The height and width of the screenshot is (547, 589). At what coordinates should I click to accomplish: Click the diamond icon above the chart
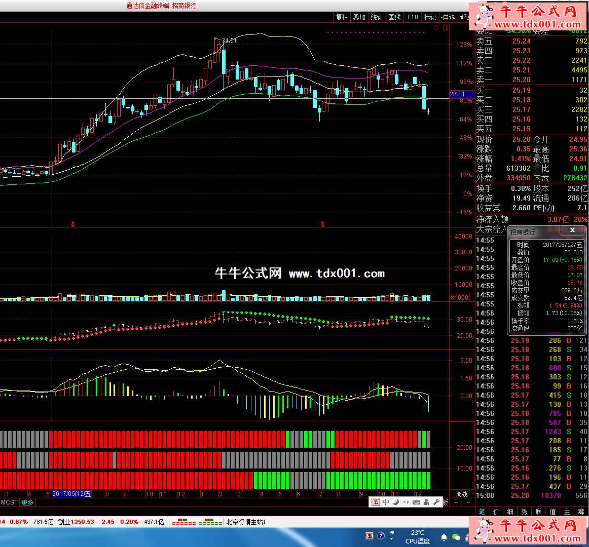point(436,28)
